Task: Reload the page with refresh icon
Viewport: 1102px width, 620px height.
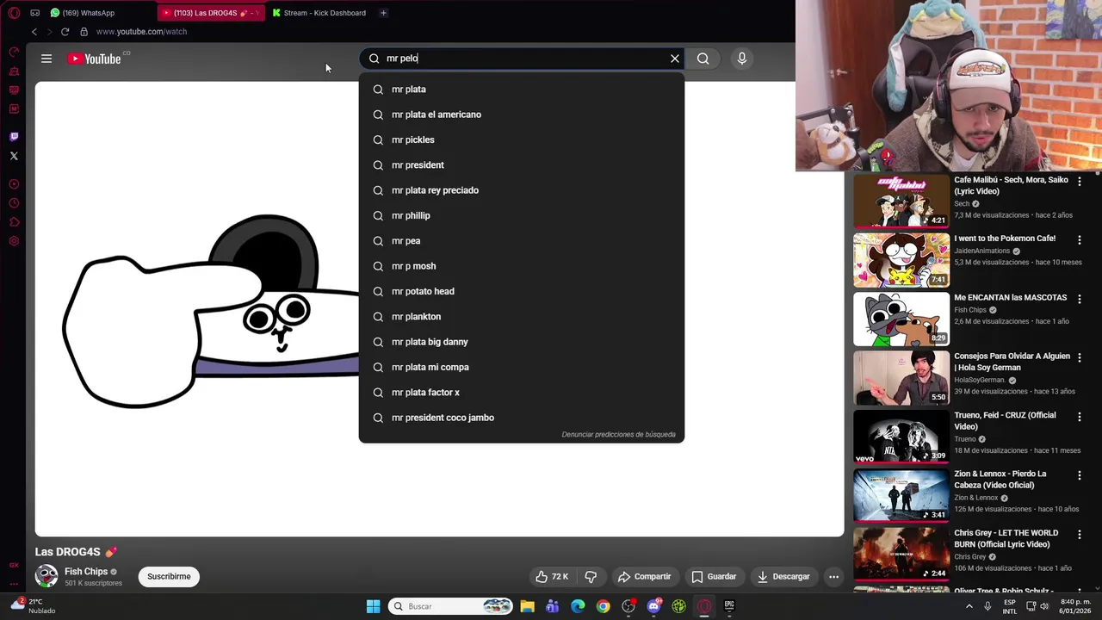Action: (65, 32)
